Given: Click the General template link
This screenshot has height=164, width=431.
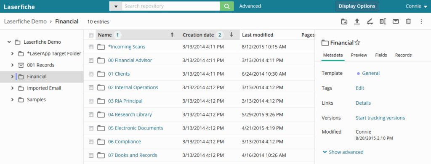Looking at the screenshot, I should 371,73.
